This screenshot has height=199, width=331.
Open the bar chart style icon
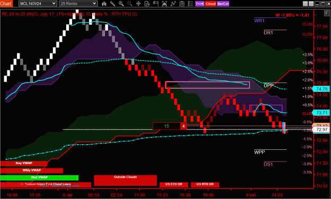point(104,4)
